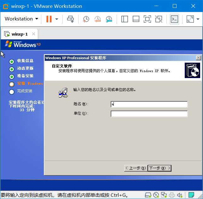Click the 自定义软件 heading
Image resolution: width=203 pixels, height=199 pixels.
click(62, 66)
